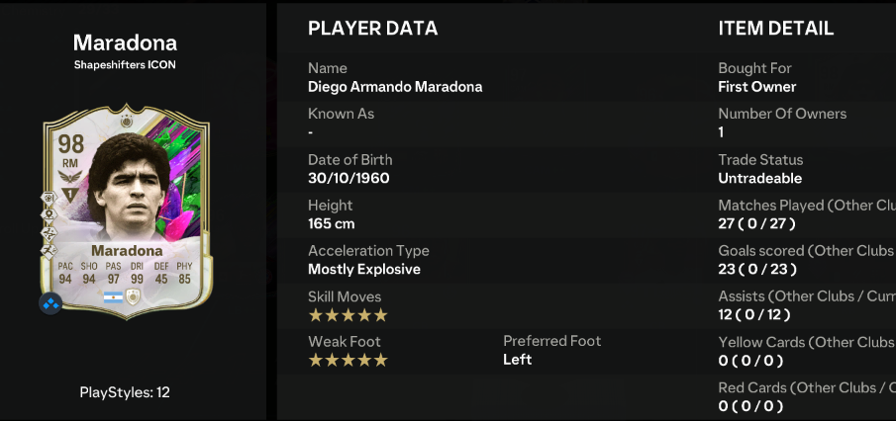Image resolution: width=896 pixels, height=421 pixels.
Task: Click the PlayStyles: 12 label
Action: pyautogui.click(x=125, y=392)
